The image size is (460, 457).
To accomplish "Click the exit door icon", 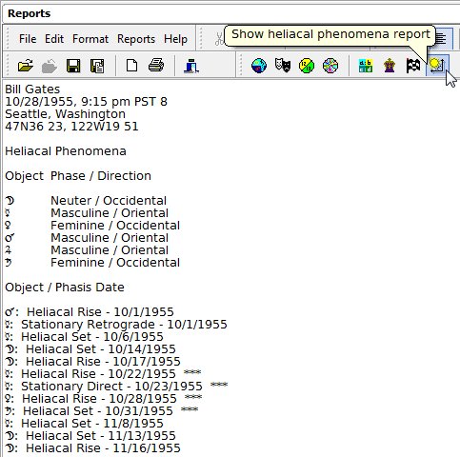I will [191, 66].
